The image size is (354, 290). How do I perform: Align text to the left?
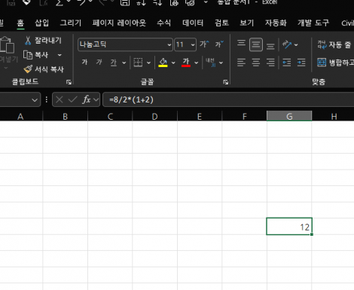[241, 63]
